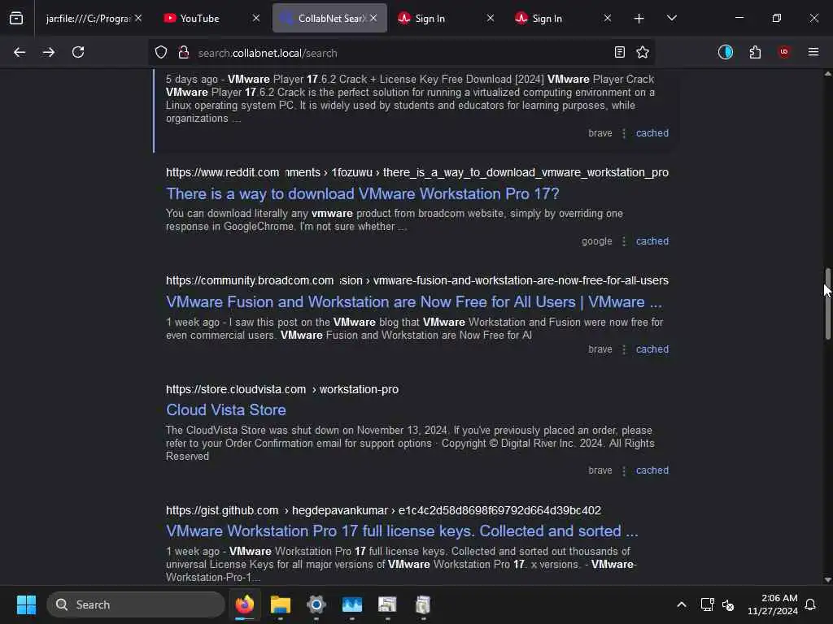Click the scrollbar down arrow
The height and width of the screenshot is (624, 833).
(x=827, y=580)
